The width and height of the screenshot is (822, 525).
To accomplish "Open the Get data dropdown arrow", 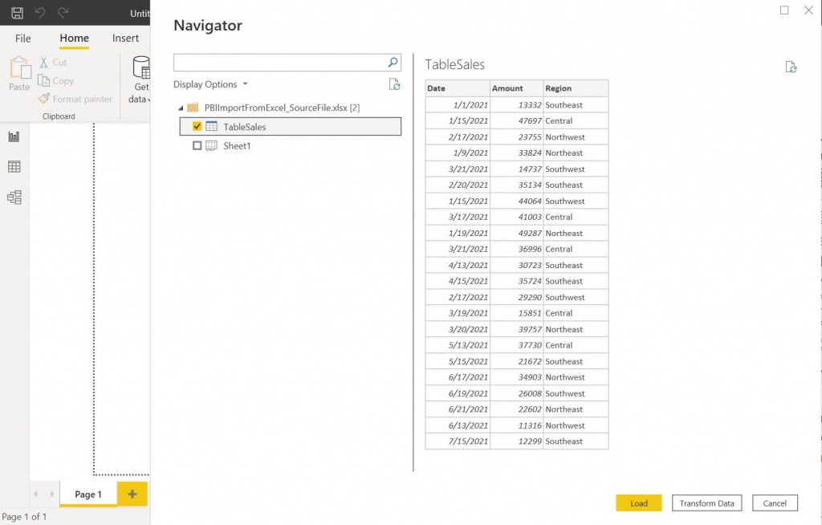I will click(148, 99).
